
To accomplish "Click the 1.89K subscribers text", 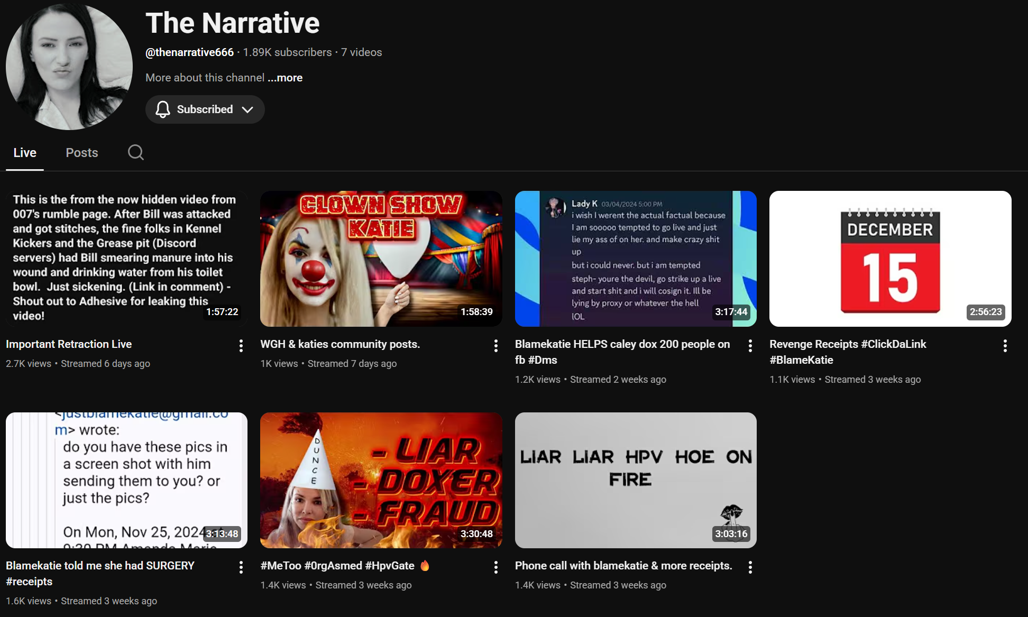I will [287, 52].
